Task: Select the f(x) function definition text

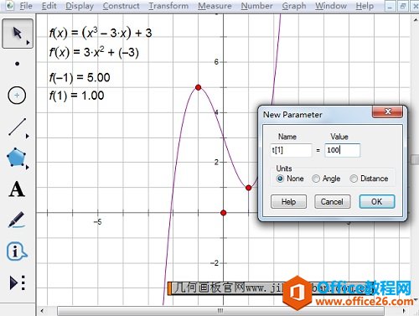Action: pos(101,33)
